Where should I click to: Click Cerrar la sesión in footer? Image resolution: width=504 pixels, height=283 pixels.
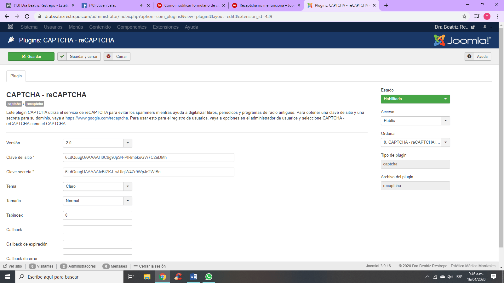point(150,266)
